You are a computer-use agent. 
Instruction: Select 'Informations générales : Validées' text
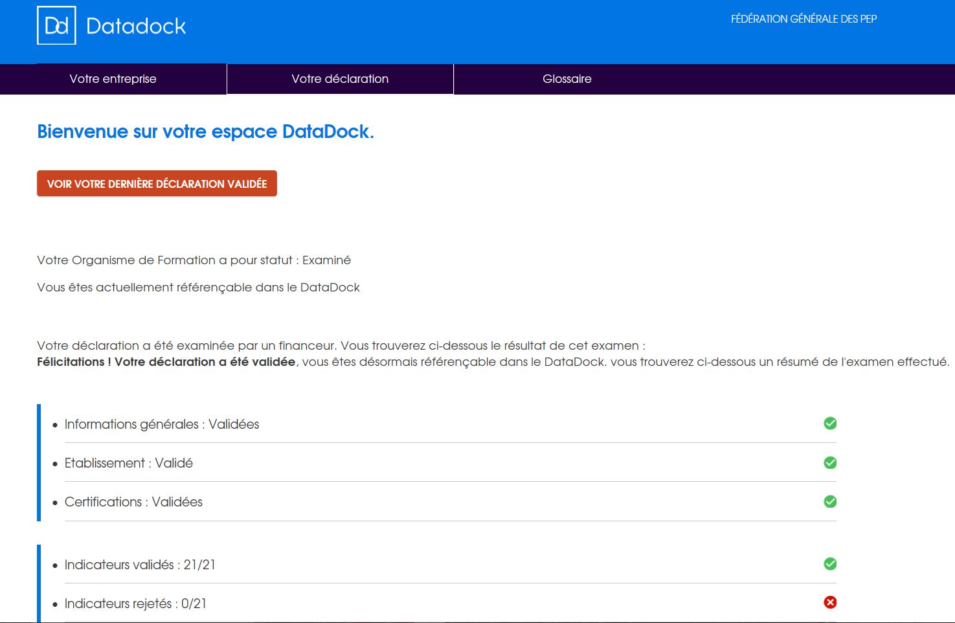point(162,424)
